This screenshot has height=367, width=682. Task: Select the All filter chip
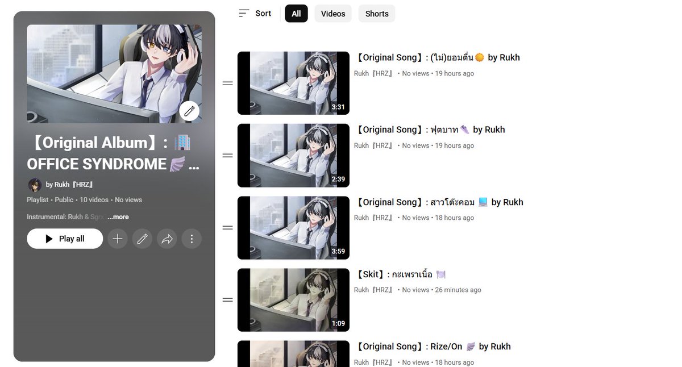(x=296, y=14)
